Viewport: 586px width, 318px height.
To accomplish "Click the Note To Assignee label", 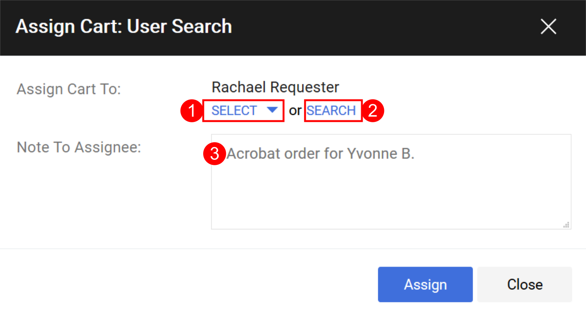I will (x=79, y=147).
